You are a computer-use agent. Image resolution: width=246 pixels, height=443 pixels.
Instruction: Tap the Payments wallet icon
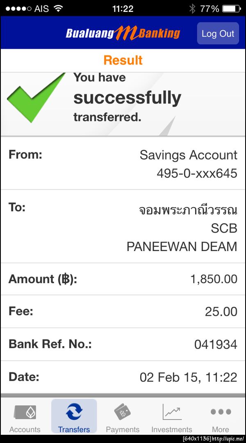(x=123, y=412)
